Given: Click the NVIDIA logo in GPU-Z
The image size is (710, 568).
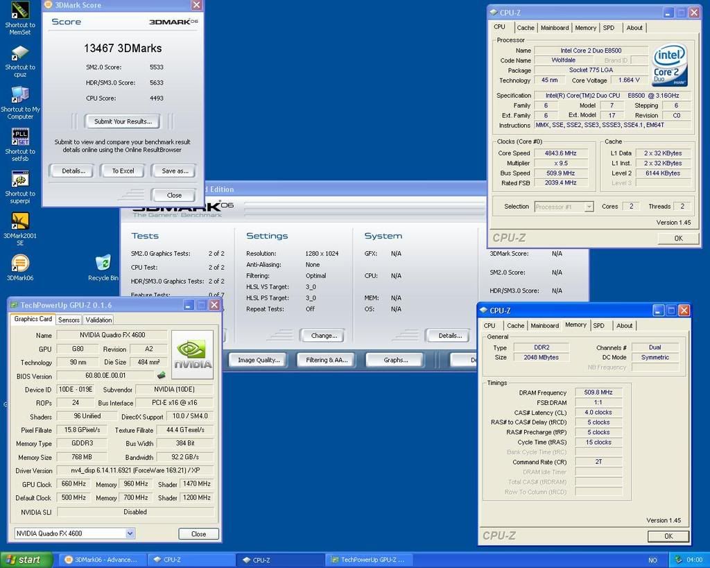Looking at the screenshot, I should click(x=193, y=354).
